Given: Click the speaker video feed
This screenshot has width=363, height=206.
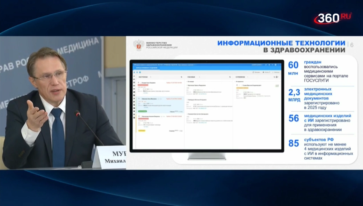Looking at the screenshot, I should [x=63, y=103].
